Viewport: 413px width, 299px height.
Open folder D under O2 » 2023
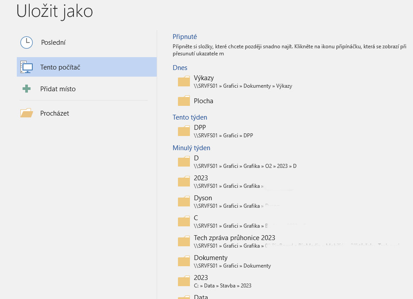point(196,158)
